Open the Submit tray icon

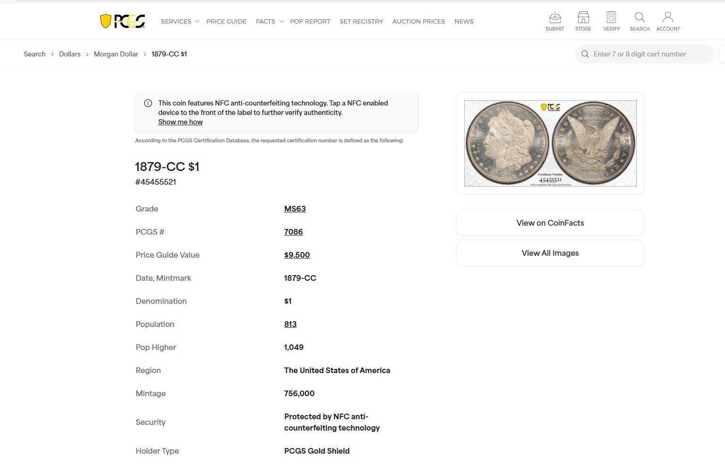pyautogui.click(x=555, y=21)
